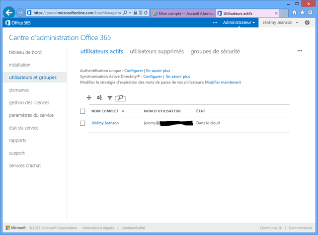Click the ellipsis beside groupes de sécurité

(300, 51)
